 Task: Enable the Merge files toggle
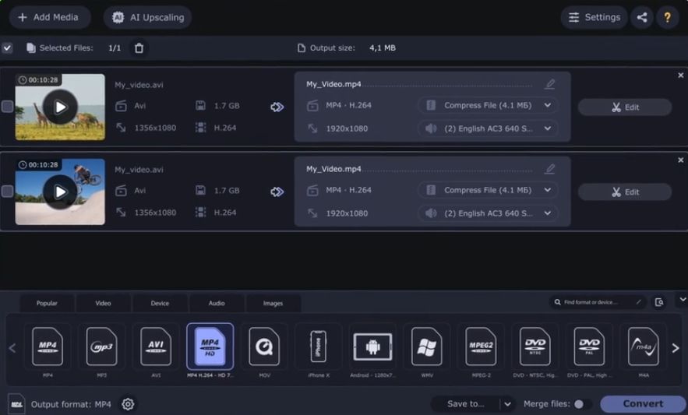pyautogui.click(x=581, y=404)
